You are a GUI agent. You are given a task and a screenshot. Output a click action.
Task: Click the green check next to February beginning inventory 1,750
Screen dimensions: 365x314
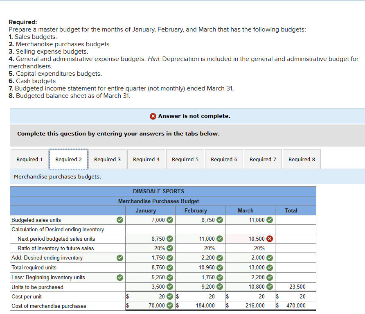[220, 278]
